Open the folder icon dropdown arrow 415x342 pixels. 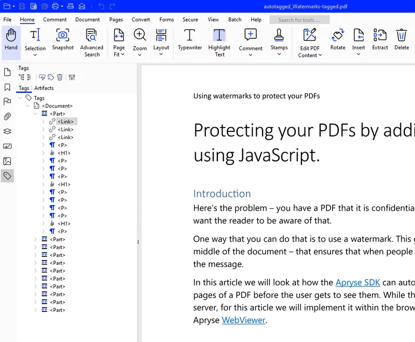click(13, 6)
